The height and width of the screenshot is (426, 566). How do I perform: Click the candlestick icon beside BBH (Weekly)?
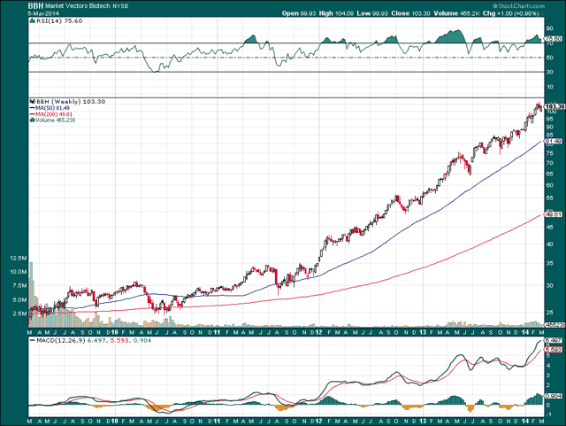[x=33, y=102]
